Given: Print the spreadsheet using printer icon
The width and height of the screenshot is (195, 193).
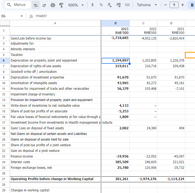Looking at the screenshot, I should coord(53,5).
